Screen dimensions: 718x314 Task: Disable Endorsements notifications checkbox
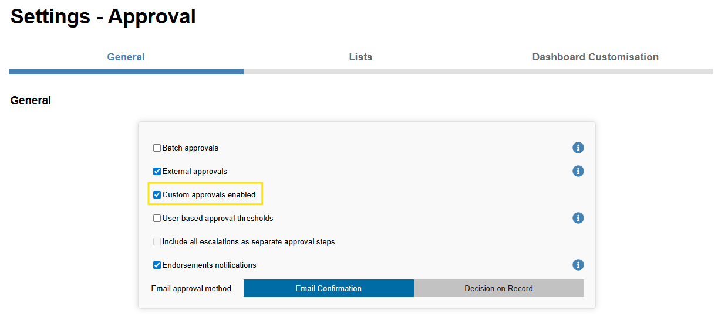157,265
